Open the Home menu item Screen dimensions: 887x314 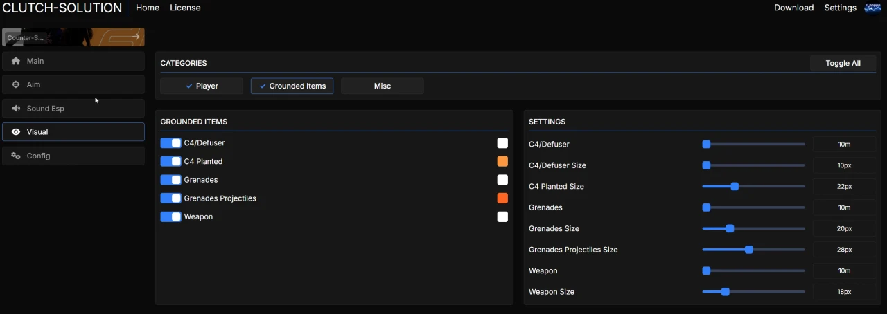[x=148, y=8]
